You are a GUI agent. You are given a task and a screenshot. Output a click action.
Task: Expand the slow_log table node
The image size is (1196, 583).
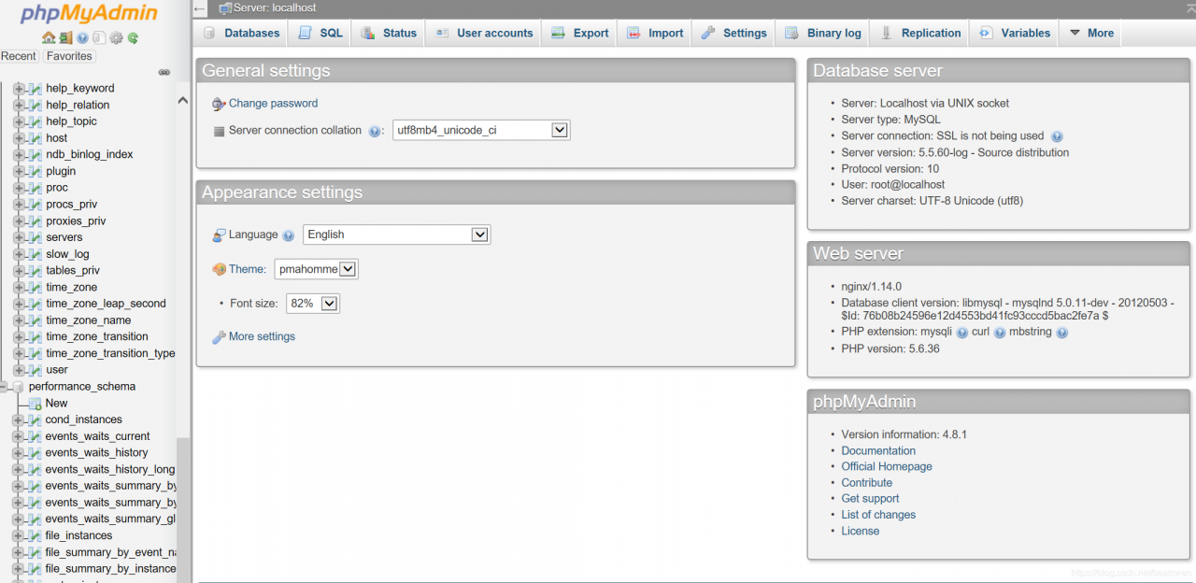[x=19, y=254]
